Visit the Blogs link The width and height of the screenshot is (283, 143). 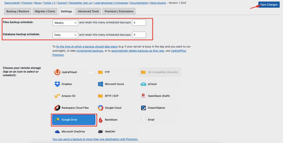coord(38,3)
